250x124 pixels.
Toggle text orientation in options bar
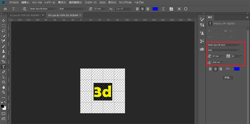click(24, 9)
